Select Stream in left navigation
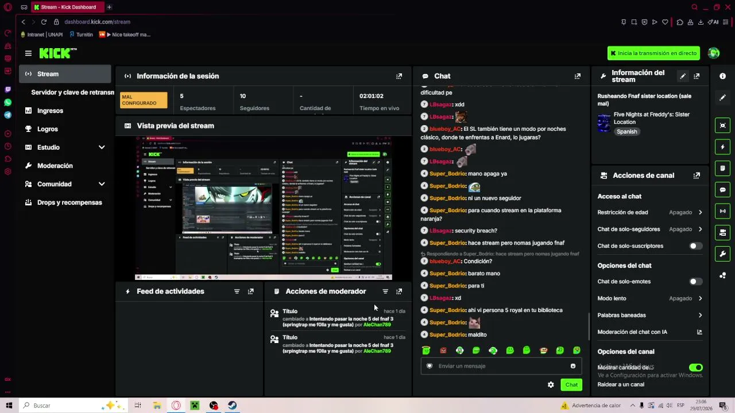This screenshot has height=413, width=735. (x=65, y=74)
